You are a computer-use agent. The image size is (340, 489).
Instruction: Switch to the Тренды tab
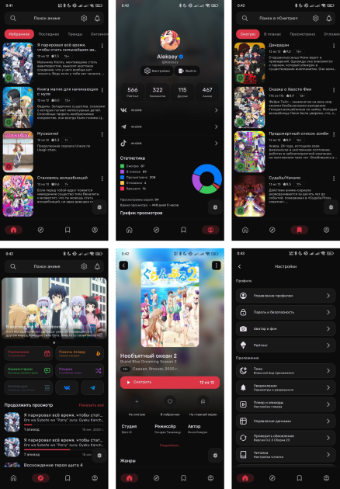(75, 34)
